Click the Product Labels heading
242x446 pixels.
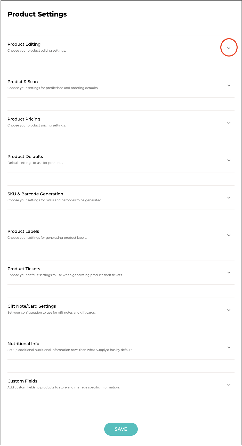[23, 232]
